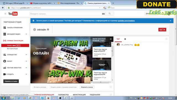The height and width of the screenshot is (100, 177).
Task: Switch to Mr Logos Official page tab
Action: 15,3
